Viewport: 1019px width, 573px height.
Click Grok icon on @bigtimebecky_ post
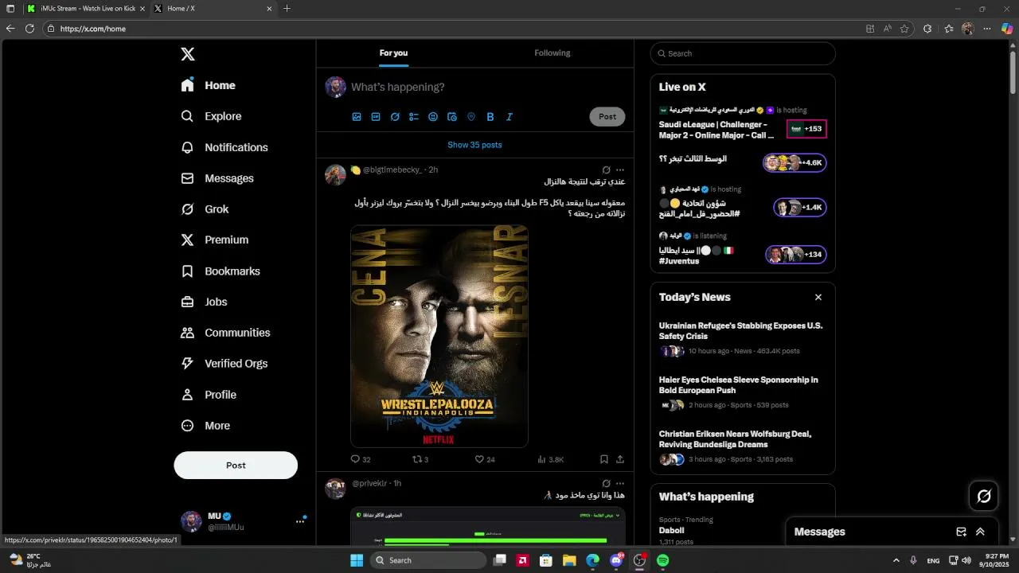tap(606, 170)
